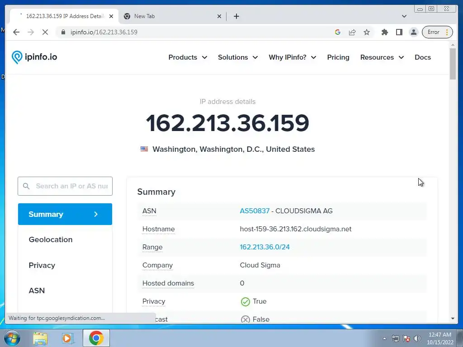463x347 pixels.
Task: Click the Action Center flag icon
Action: pyautogui.click(x=406, y=338)
